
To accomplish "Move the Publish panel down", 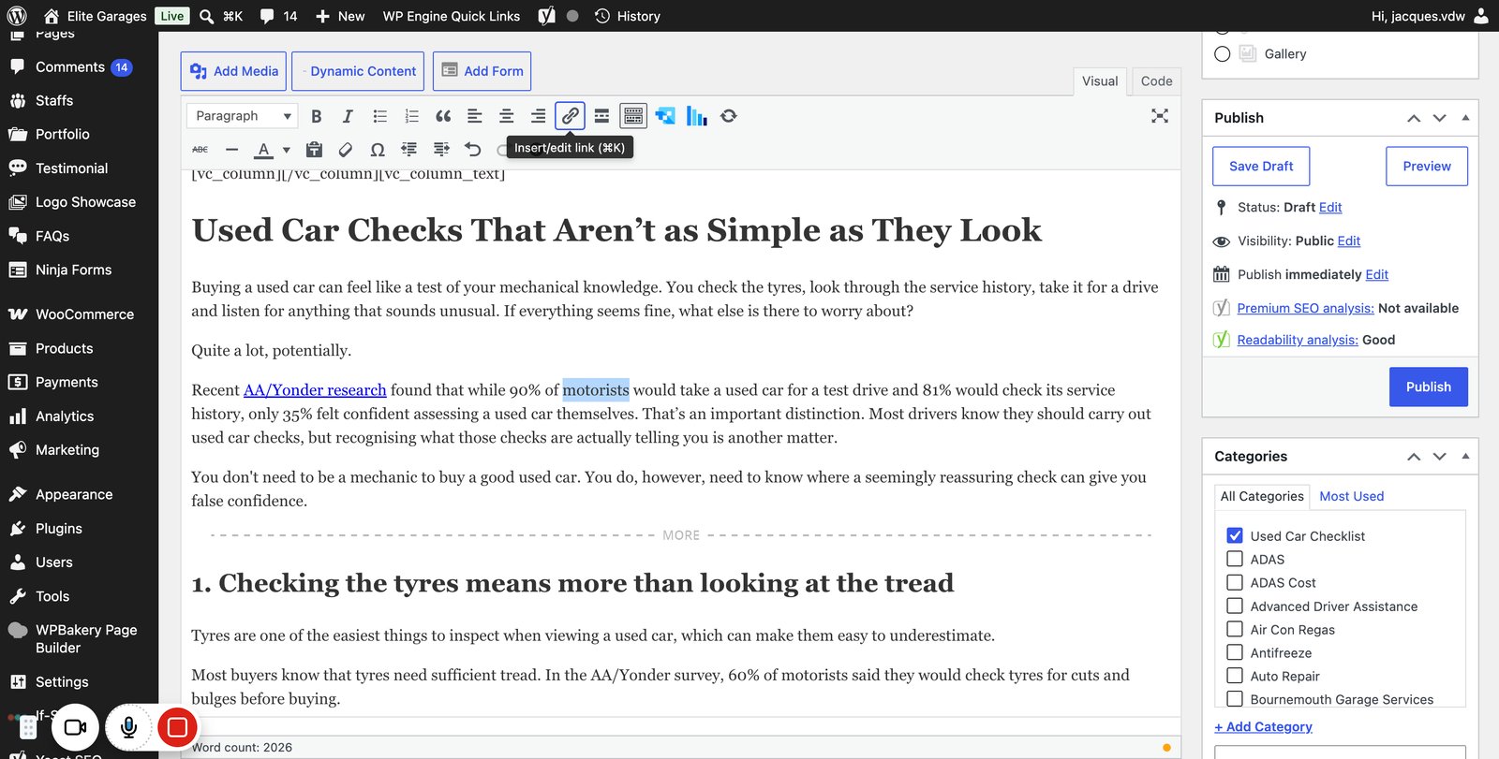I will (1440, 118).
